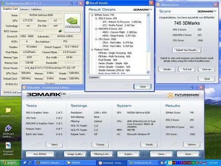Click the Result Details scrollbar thumb

[148, 34]
